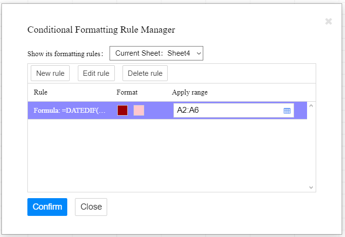Click the light pink format swatch
Image resolution: width=345 pixels, height=237 pixels.
(139, 111)
